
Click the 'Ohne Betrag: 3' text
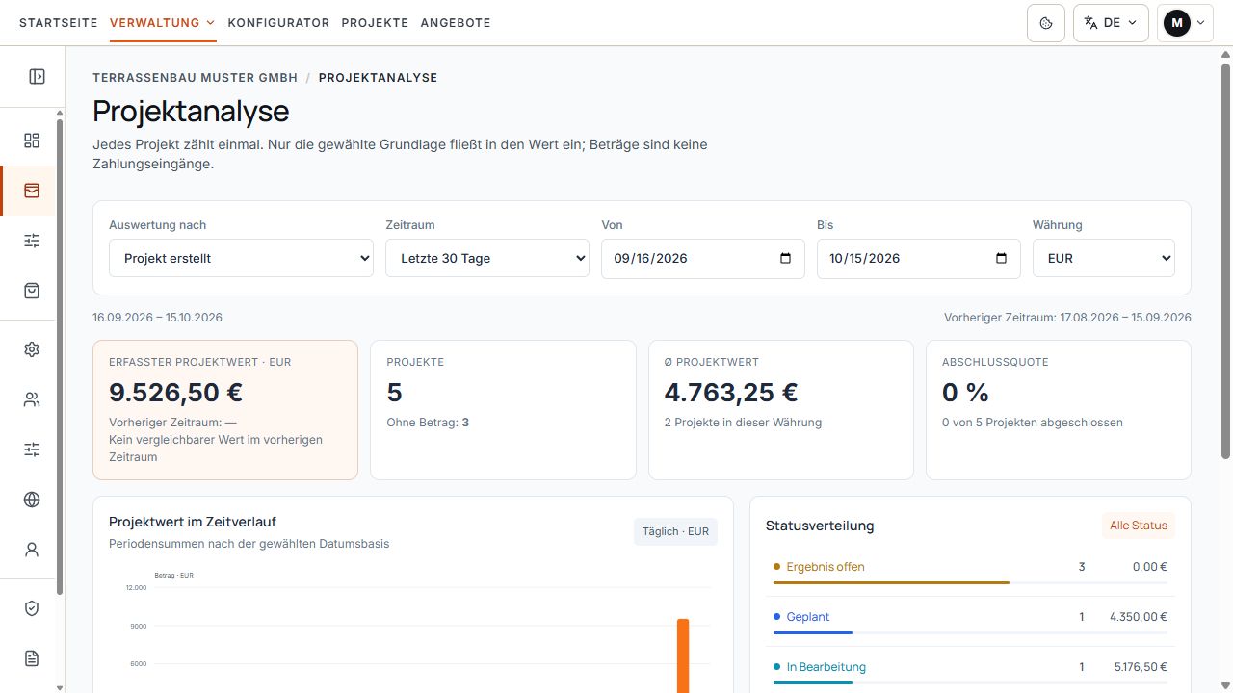coord(428,423)
